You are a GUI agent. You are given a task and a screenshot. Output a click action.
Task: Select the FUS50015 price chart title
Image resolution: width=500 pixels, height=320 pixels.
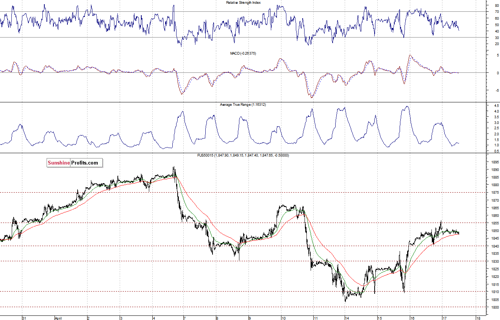pos(243,155)
